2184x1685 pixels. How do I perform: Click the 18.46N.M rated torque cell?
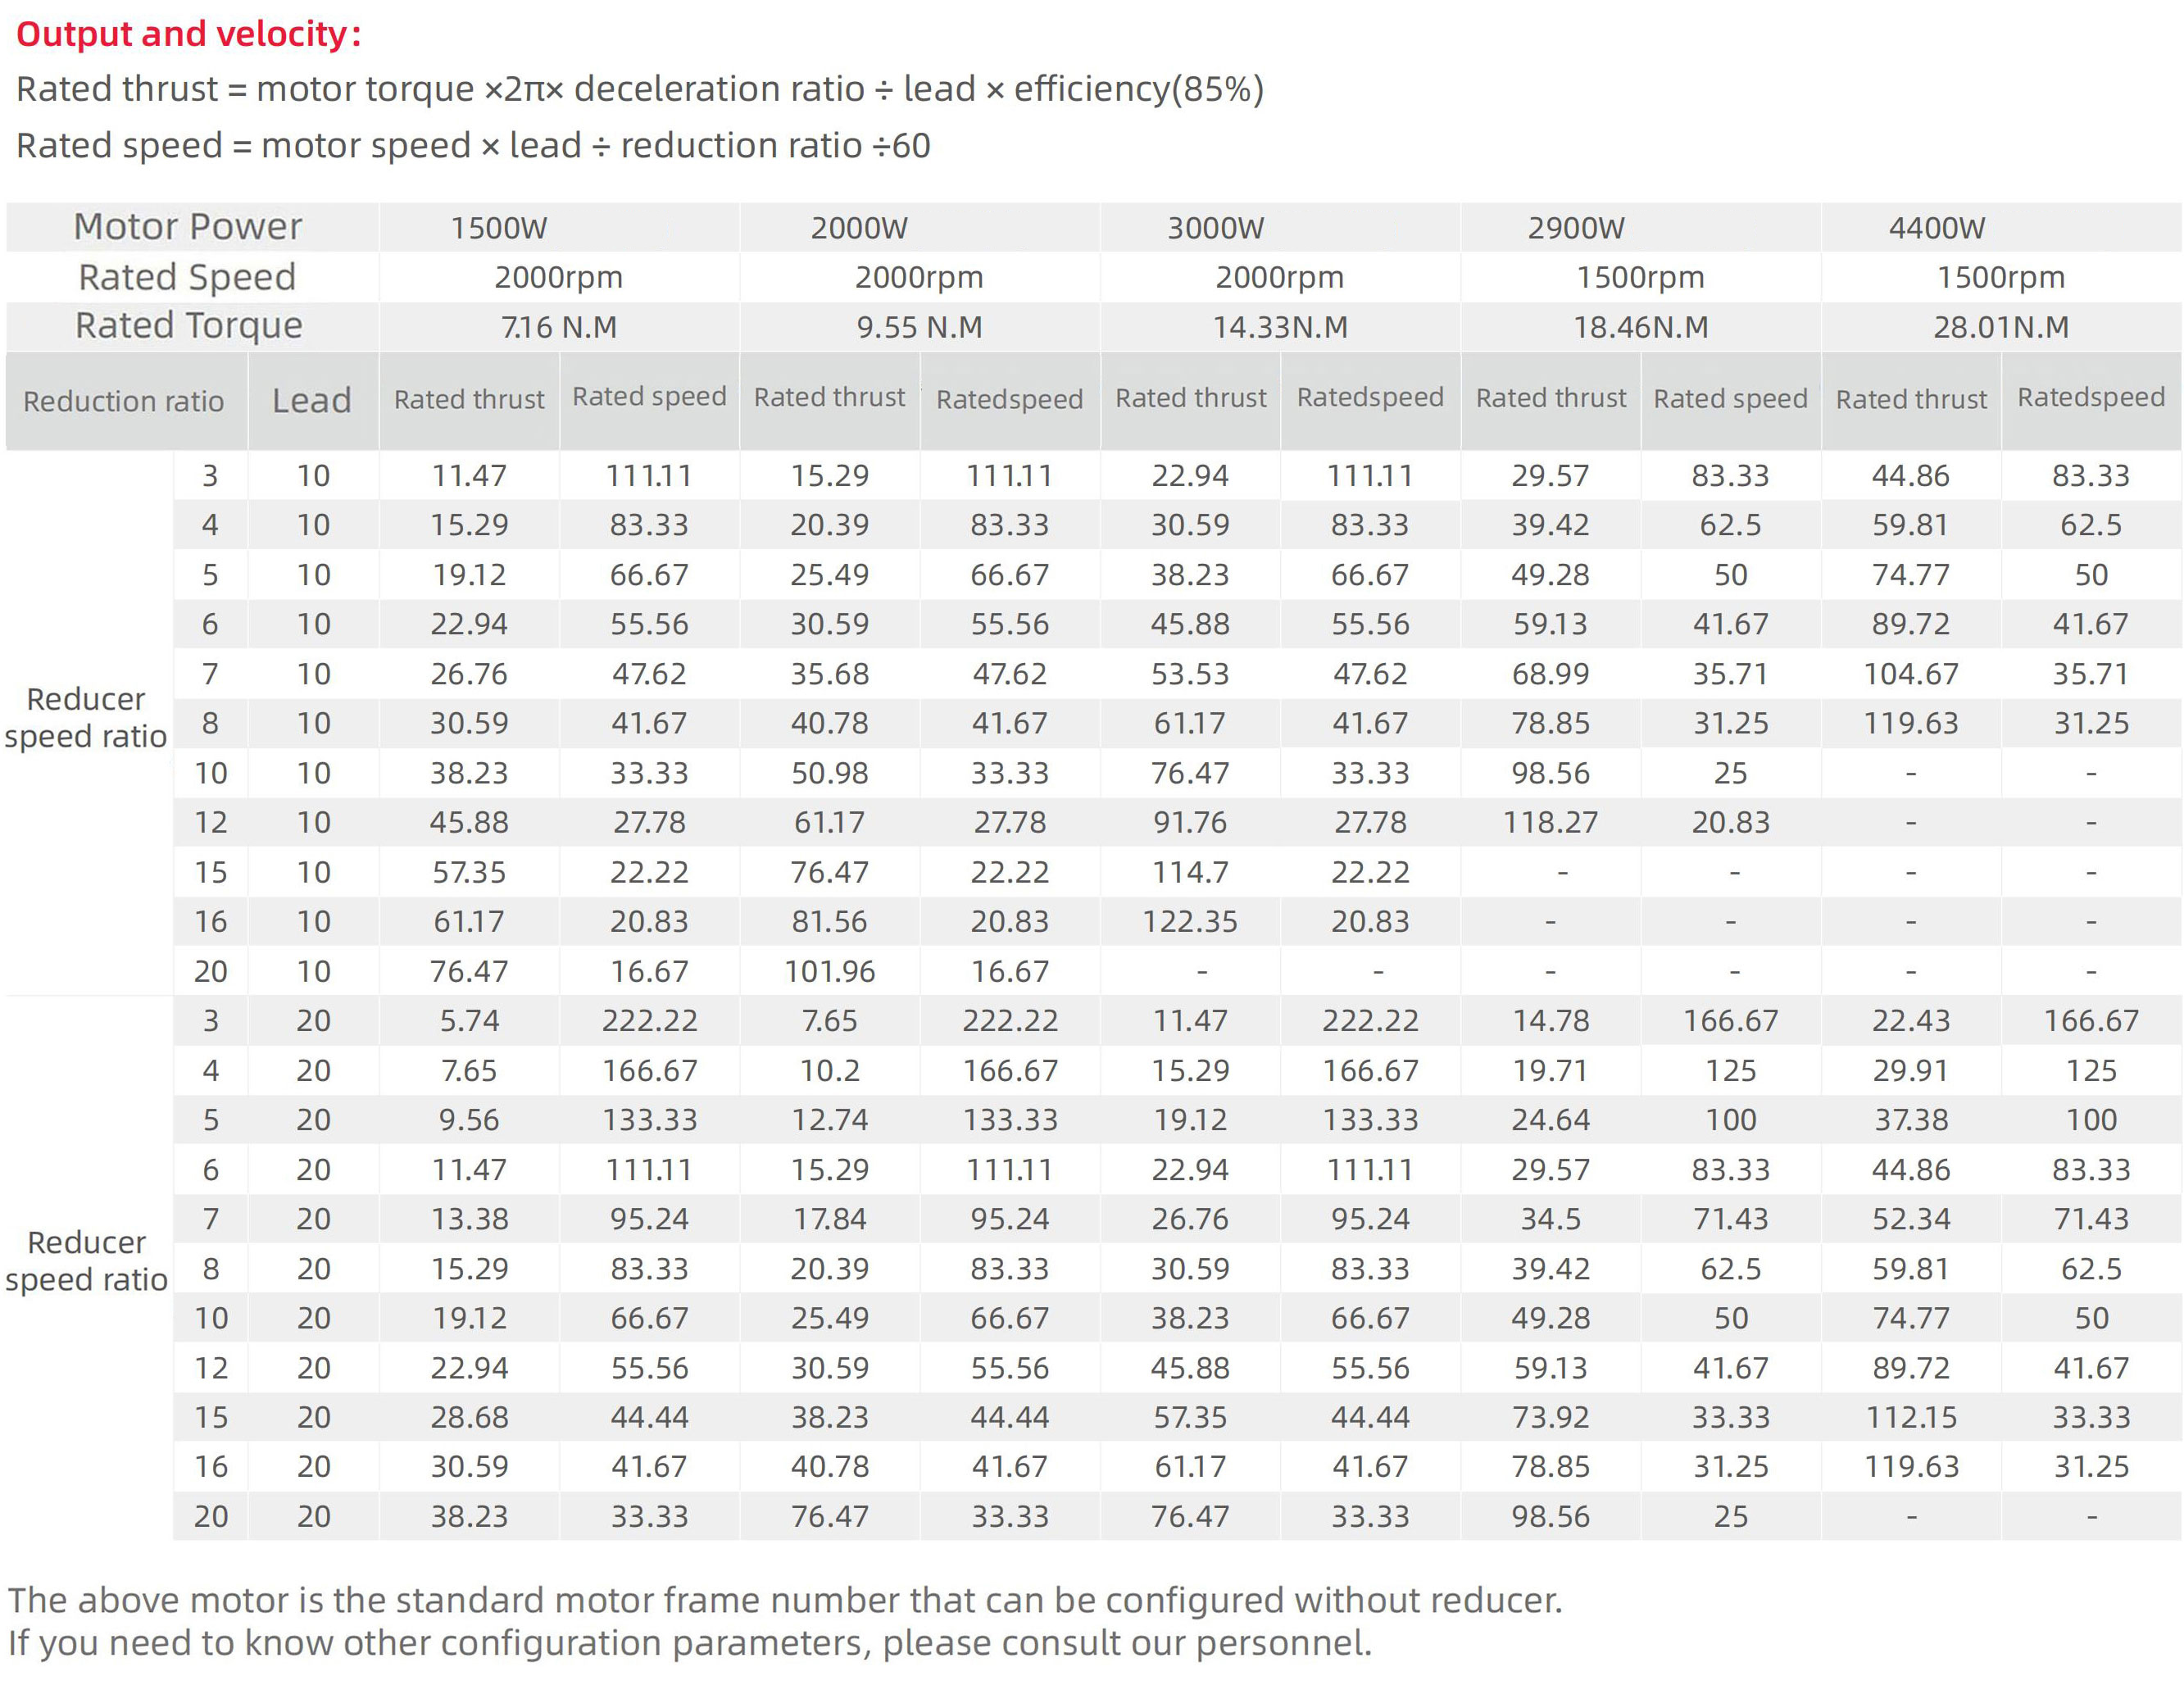(1640, 327)
